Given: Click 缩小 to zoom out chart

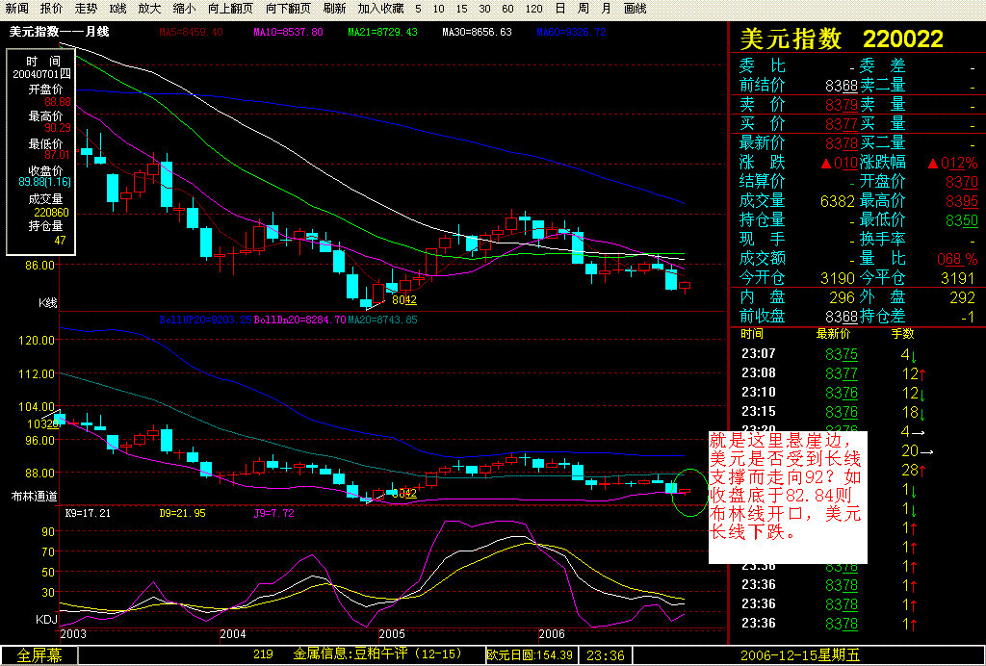Looking at the screenshot, I should 184,9.
